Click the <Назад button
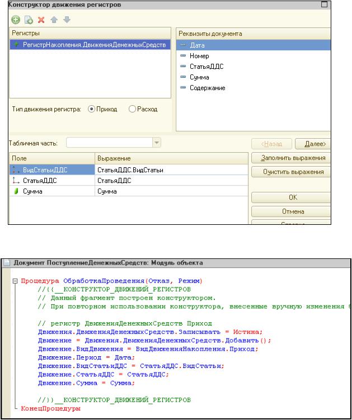The height and width of the screenshot is (420, 352). point(271,144)
